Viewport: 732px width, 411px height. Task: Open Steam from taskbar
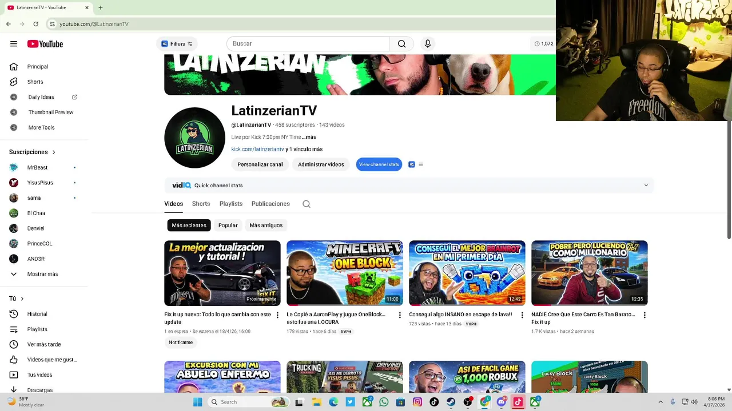451,402
